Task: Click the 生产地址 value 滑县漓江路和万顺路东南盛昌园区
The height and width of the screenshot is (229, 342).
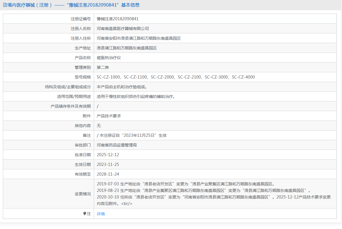Action: 127,48
